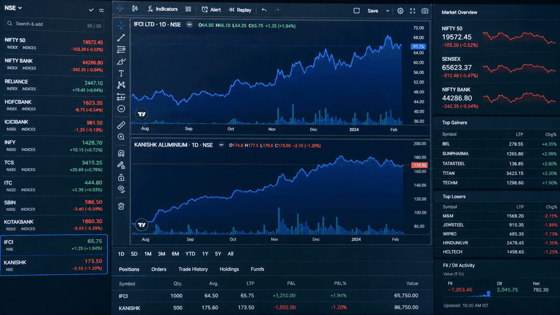Expand the NSE watchlist dropdown
The image size is (560, 315).
coord(13,8)
